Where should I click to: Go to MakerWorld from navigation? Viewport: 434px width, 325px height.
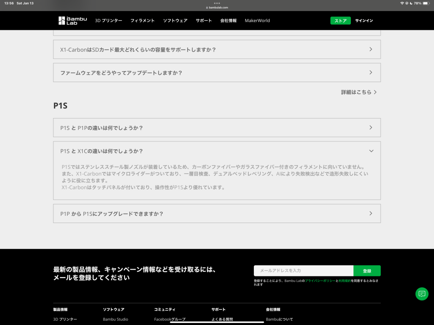tap(257, 21)
